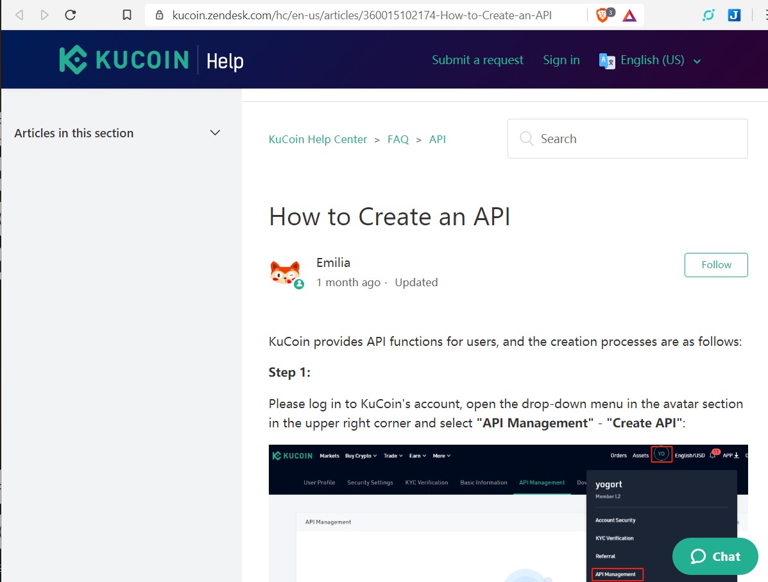Reload the page with the refresh icon
The image size is (768, 582).
click(71, 15)
